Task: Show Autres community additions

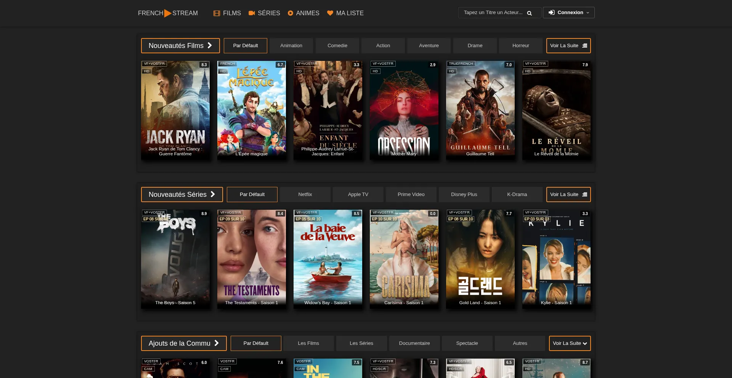Action: 520,343
